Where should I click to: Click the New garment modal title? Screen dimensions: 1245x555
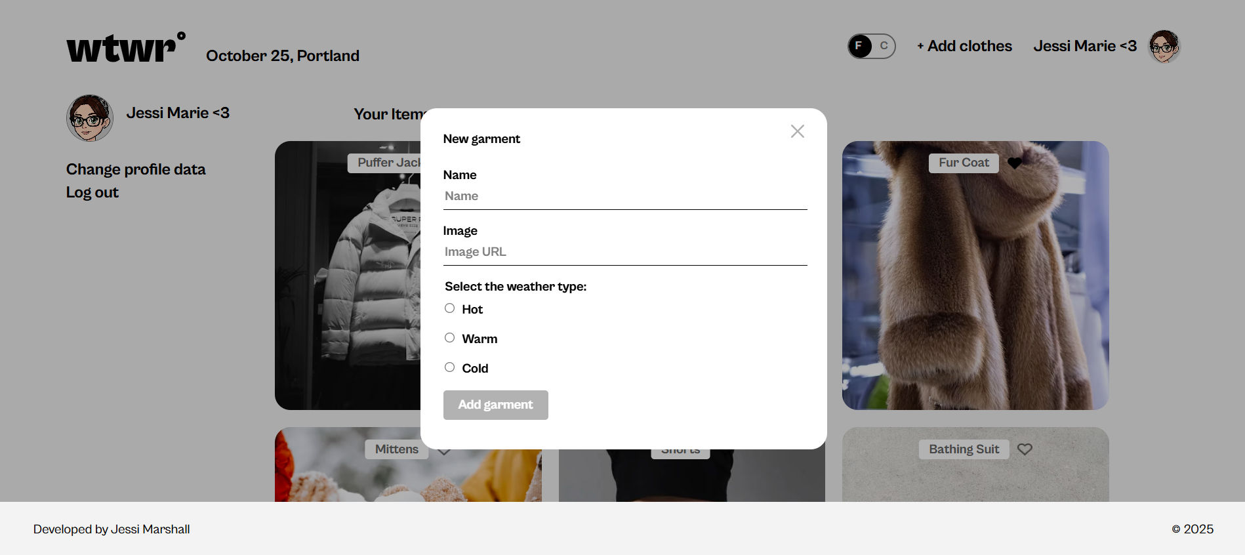click(x=481, y=139)
